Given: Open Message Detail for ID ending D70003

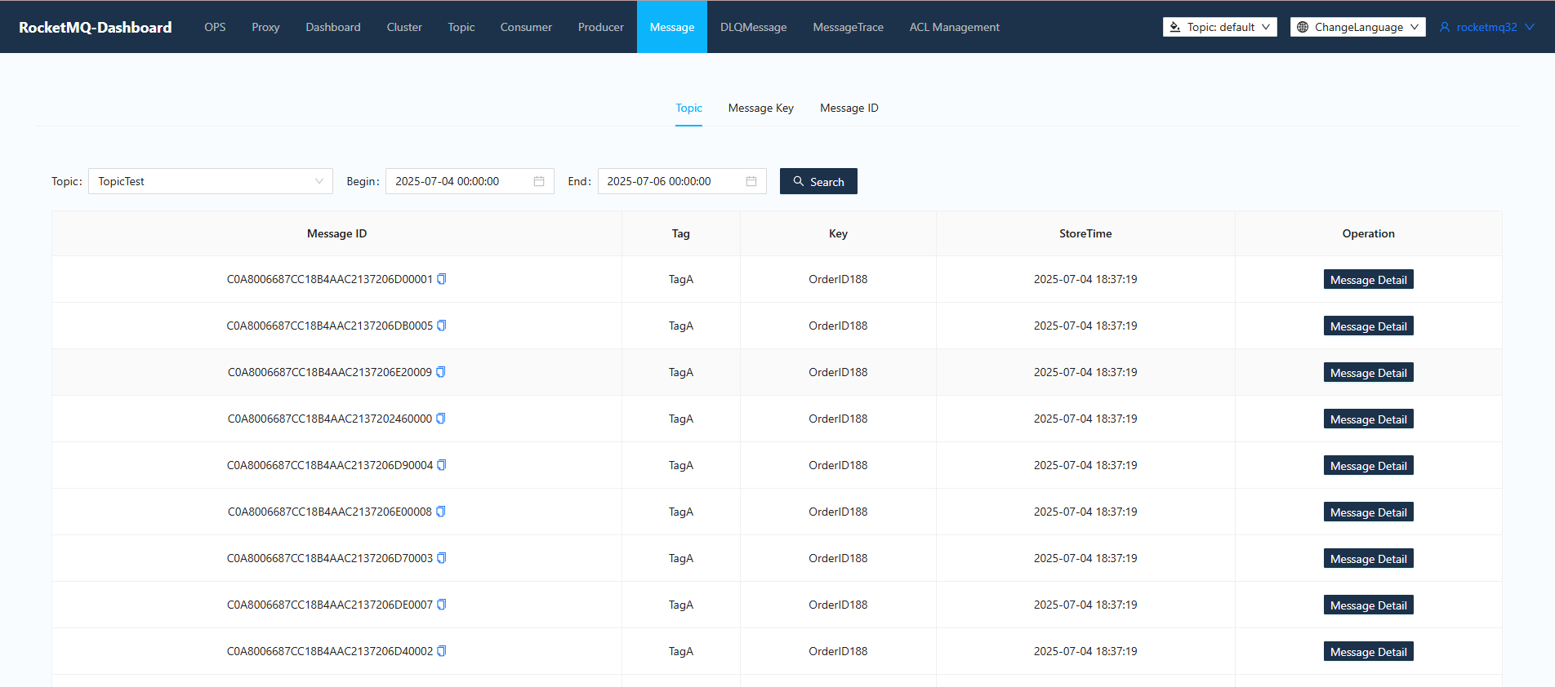Looking at the screenshot, I should coord(1369,558).
